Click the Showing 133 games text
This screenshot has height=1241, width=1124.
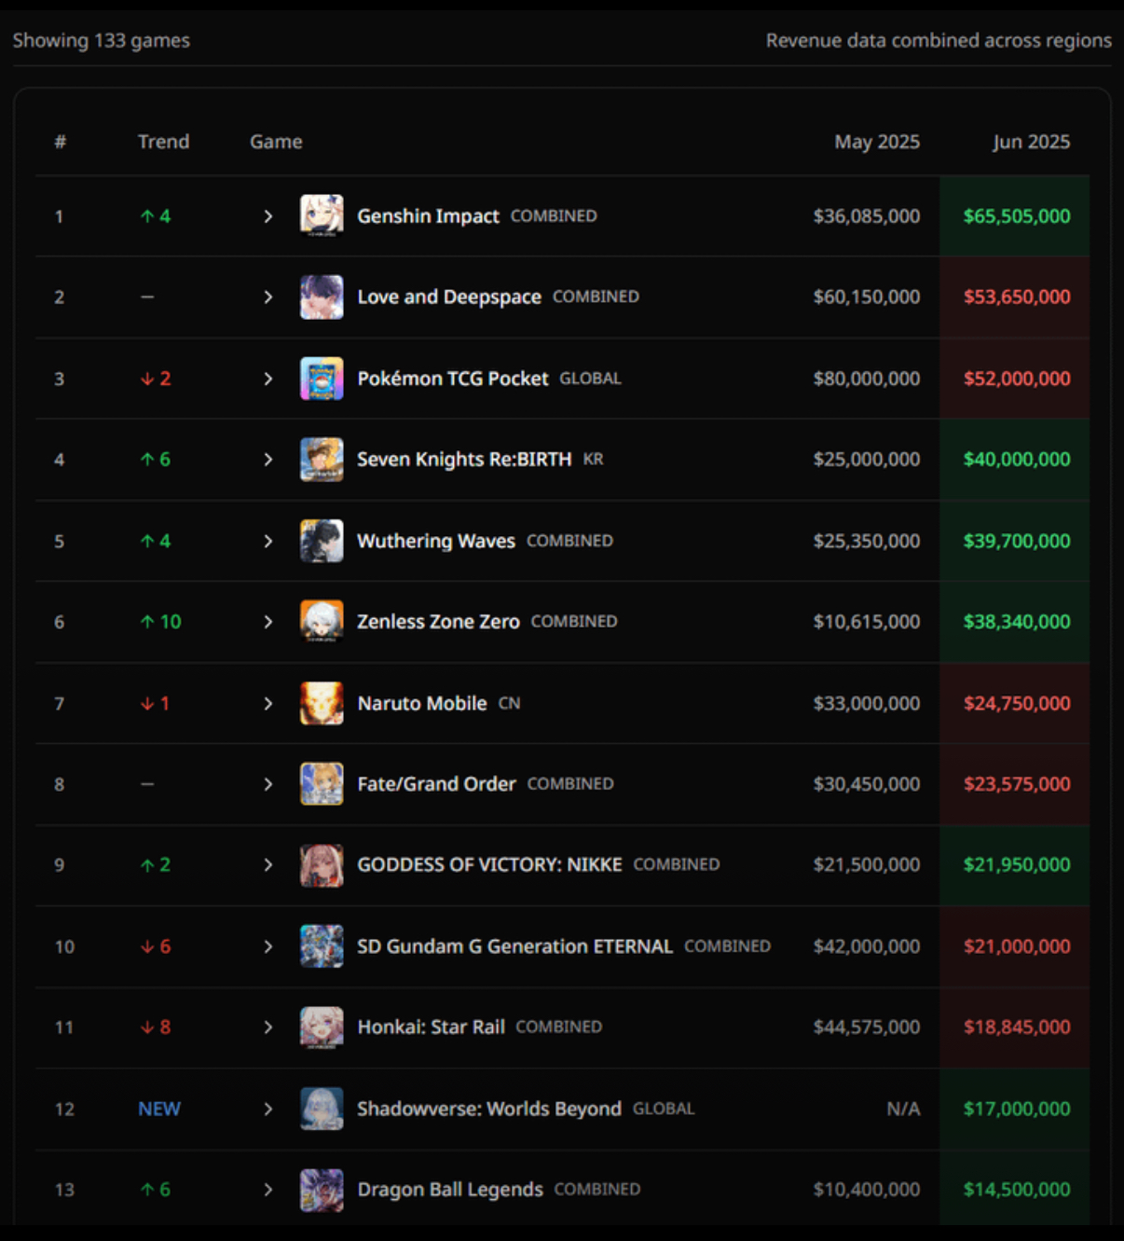pyautogui.click(x=102, y=40)
